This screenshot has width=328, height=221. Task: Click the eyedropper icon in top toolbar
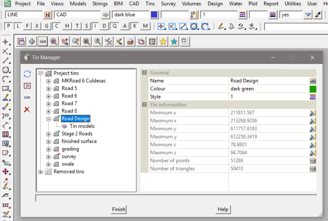coord(318,15)
